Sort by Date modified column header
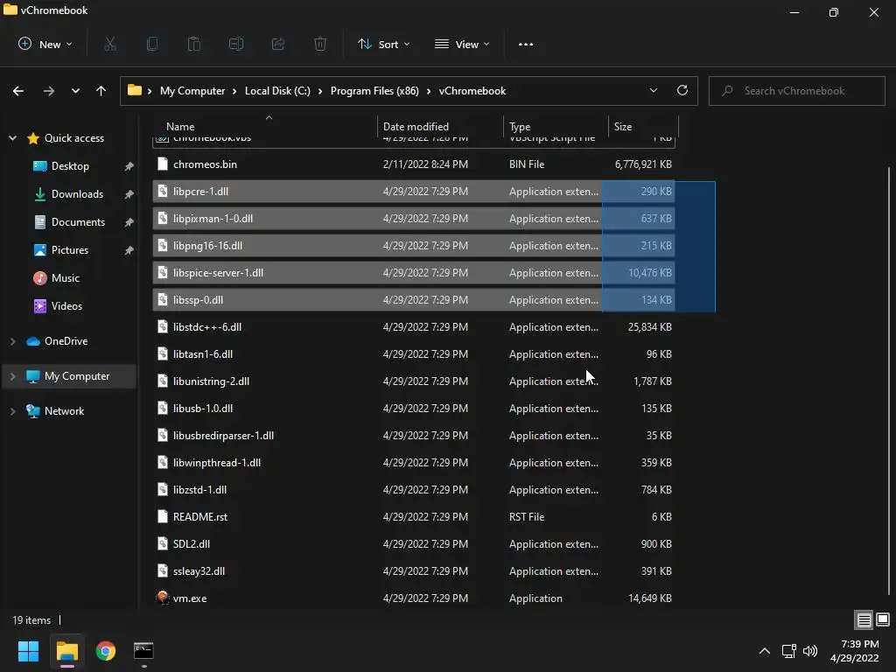Image resolution: width=896 pixels, height=672 pixels. [440, 126]
